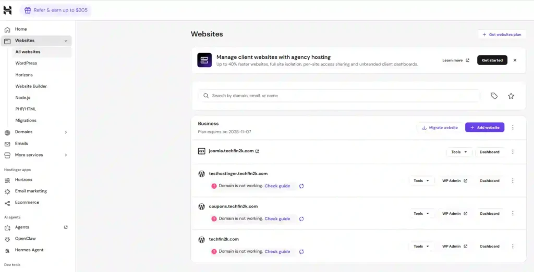Screen dimensions: 534x272
Task: Open Check guide for coupons.techfin2k.com
Action: click(x=277, y=218)
